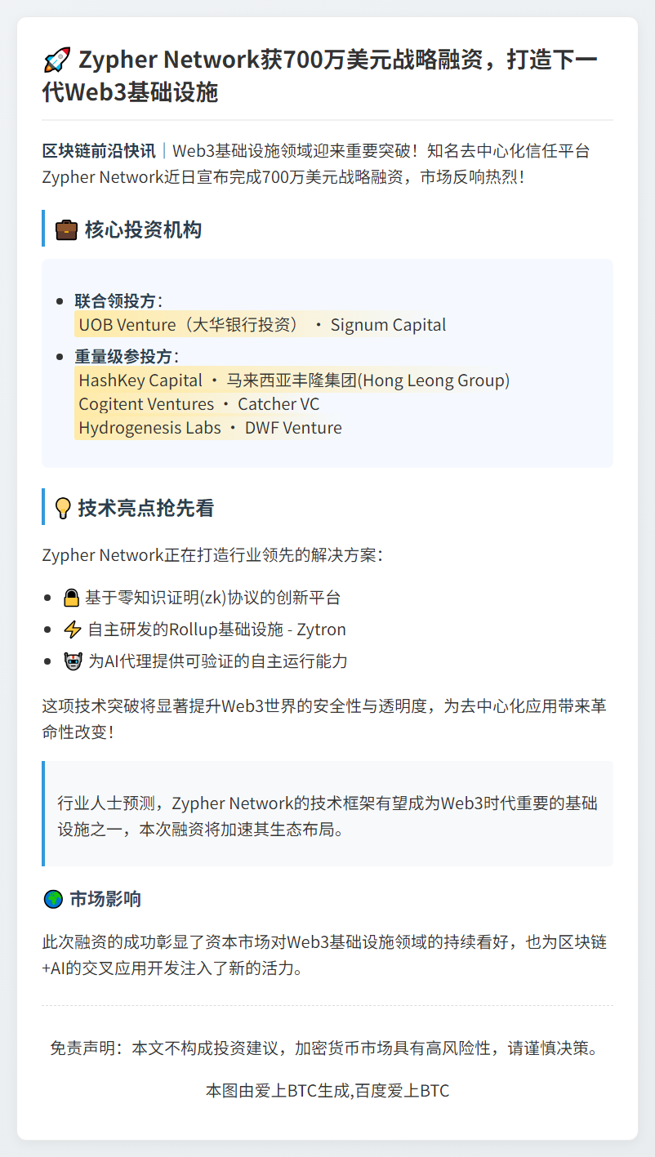Click the lightbulb icon beside 技术亮点抢先看
This screenshot has height=1157, width=655.
(x=62, y=509)
